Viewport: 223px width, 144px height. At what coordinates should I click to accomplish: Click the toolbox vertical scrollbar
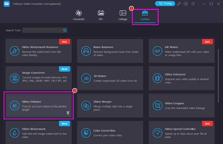point(218,75)
